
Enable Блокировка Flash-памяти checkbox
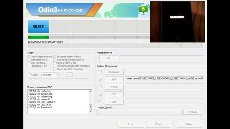coord(55,60)
